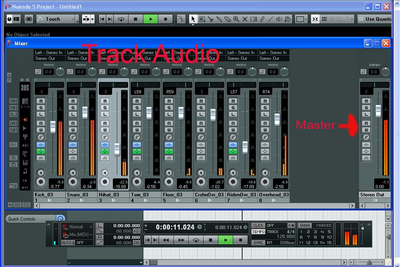
Task: Open Normal record mode dropdown in transport
Action: coord(77,227)
